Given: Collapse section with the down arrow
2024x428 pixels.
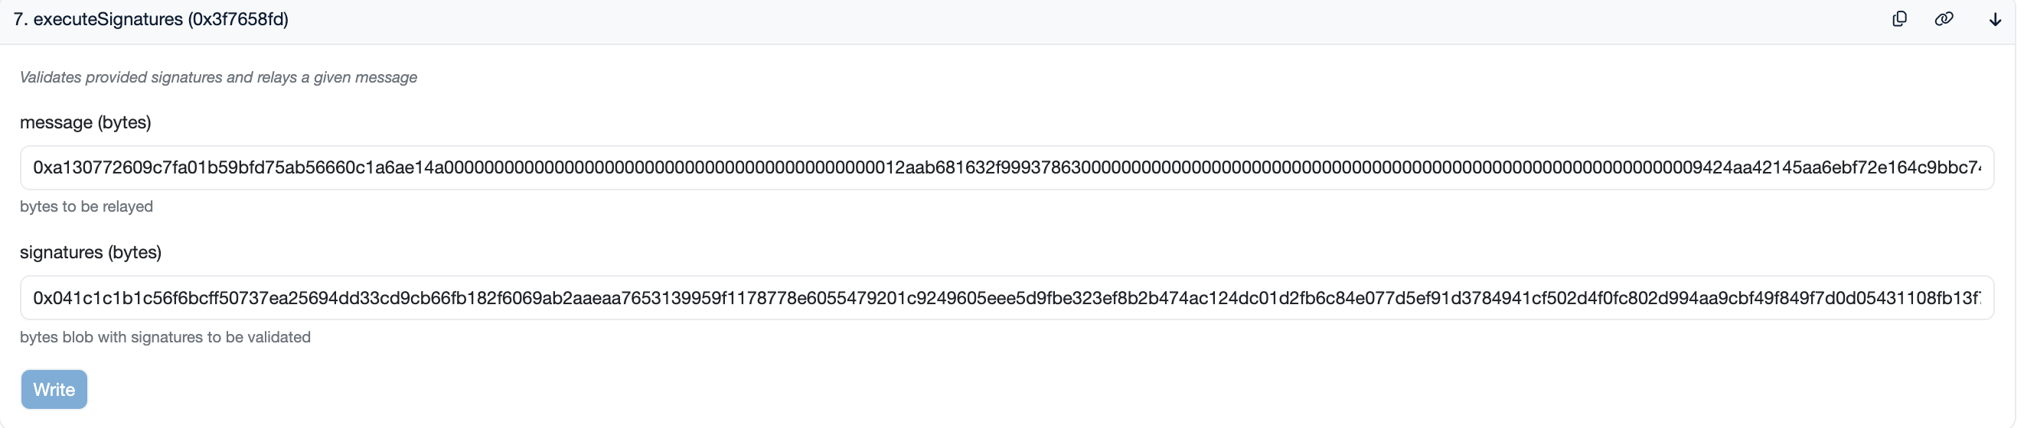Looking at the screenshot, I should 1995,20.
